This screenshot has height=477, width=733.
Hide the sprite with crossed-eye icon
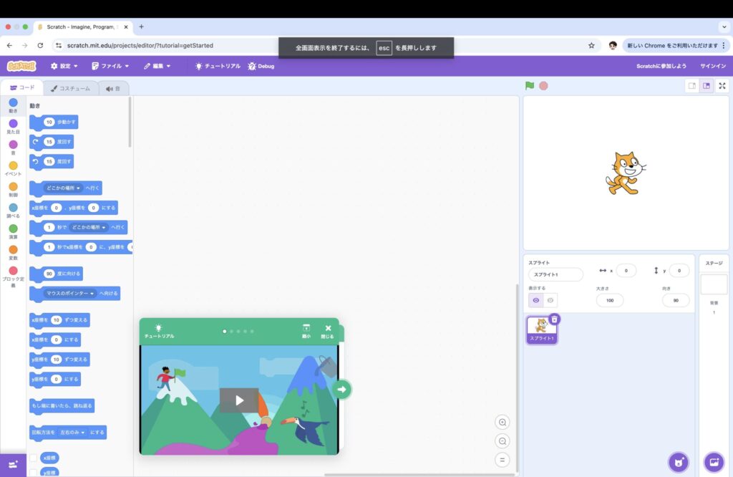click(550, 300)
